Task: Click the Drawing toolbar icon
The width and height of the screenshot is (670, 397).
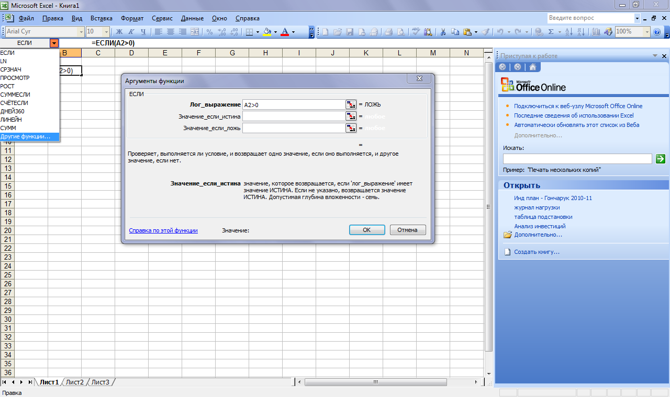Action: (x=608, y=31)
